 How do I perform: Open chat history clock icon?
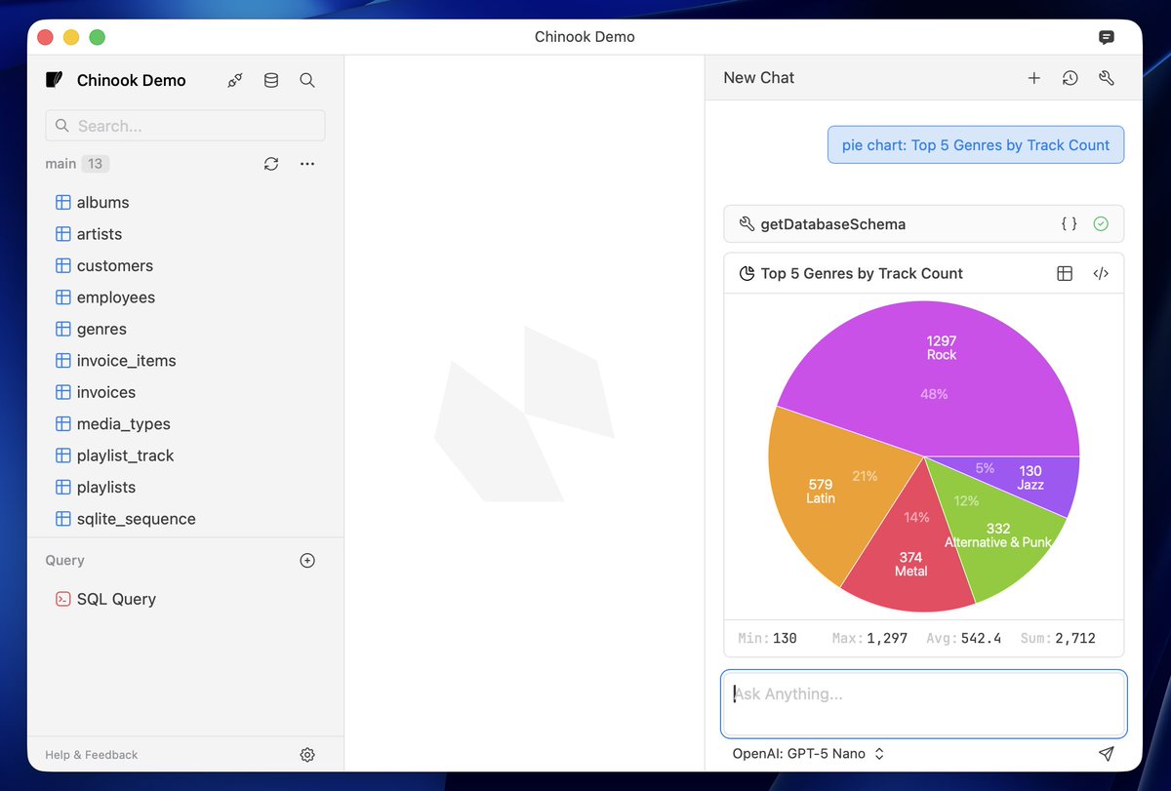(1070, 78)
